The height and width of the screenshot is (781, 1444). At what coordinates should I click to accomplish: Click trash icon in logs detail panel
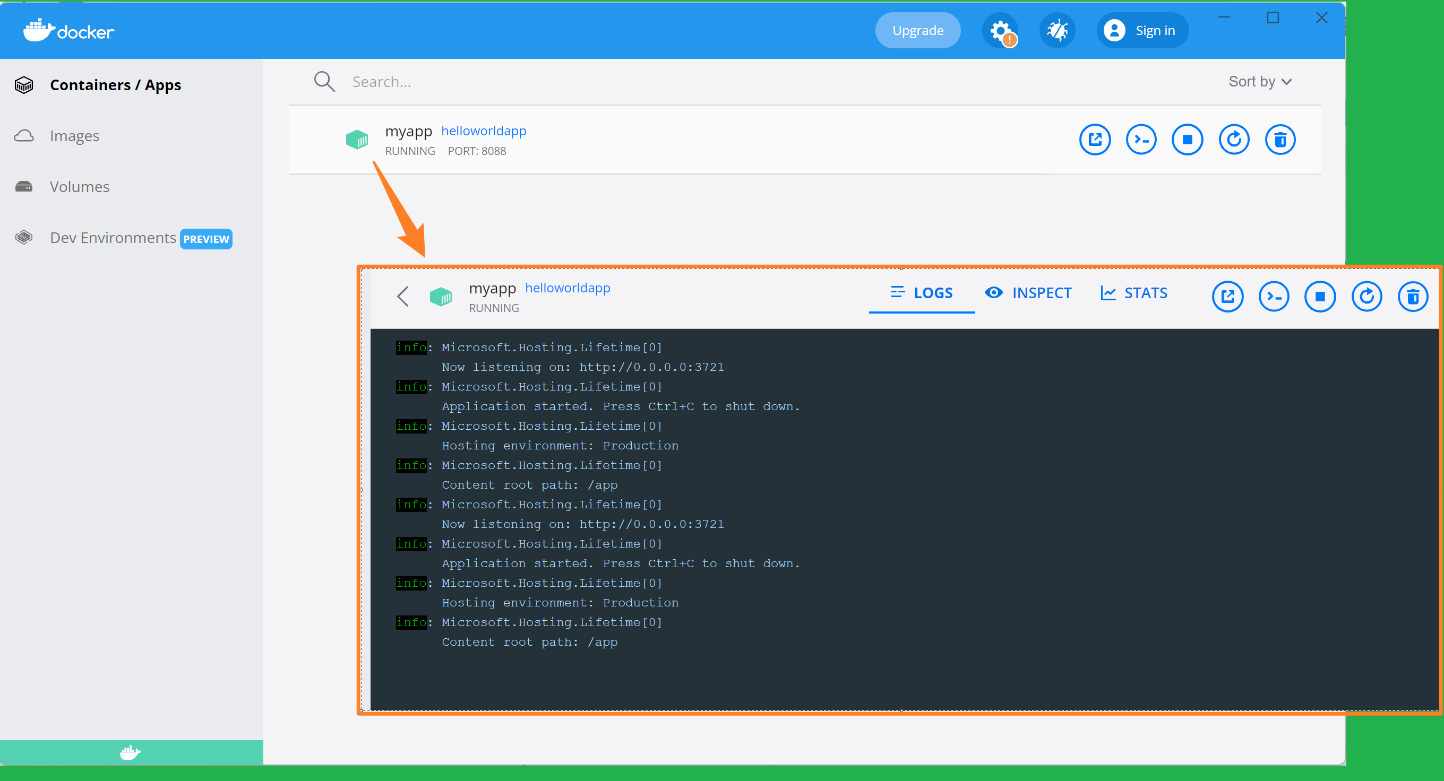click(x=1413, y=297)
